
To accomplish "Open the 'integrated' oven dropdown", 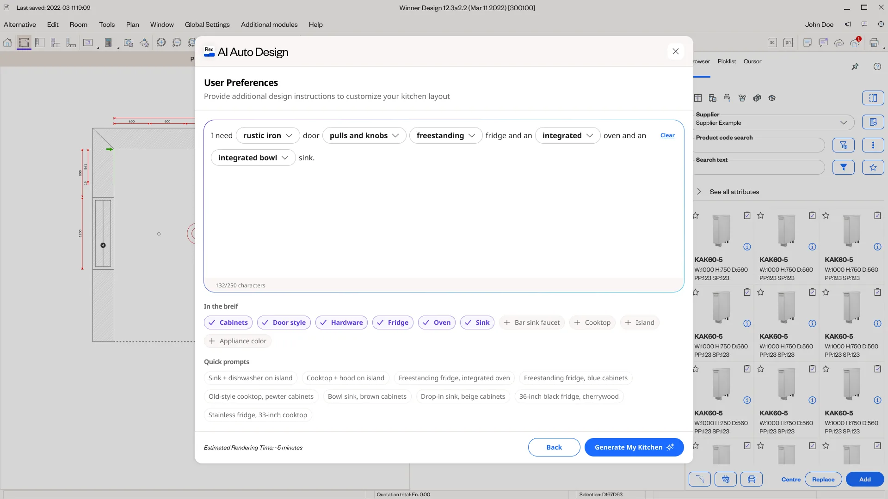I will [x=568, y=135].
